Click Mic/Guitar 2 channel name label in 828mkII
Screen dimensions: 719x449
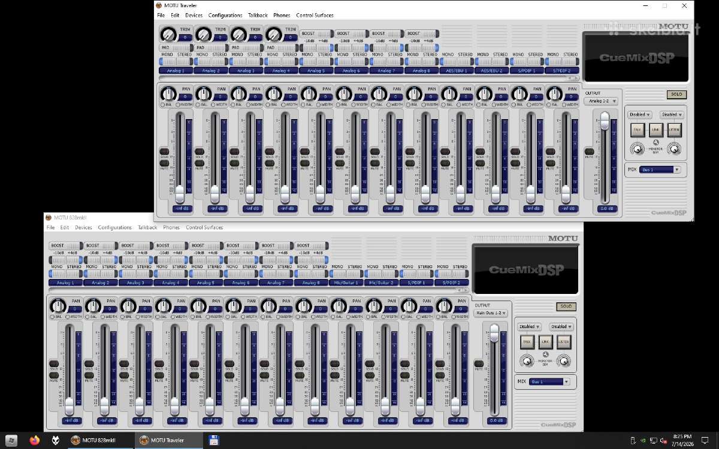381,283
